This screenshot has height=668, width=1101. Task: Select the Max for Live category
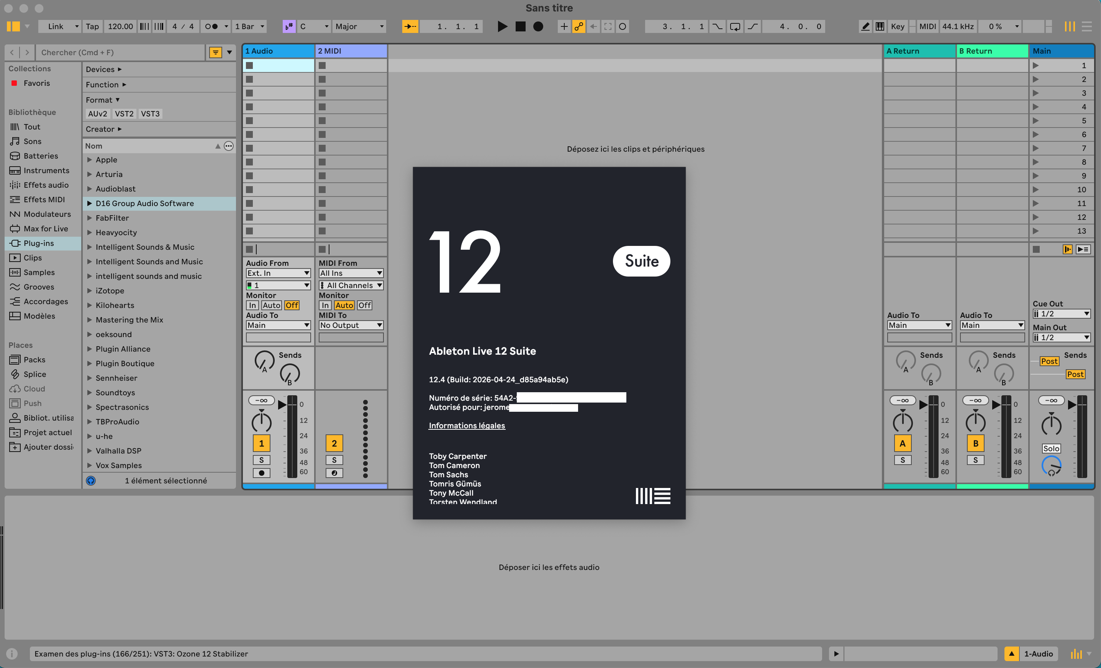(x=43, y=228)
